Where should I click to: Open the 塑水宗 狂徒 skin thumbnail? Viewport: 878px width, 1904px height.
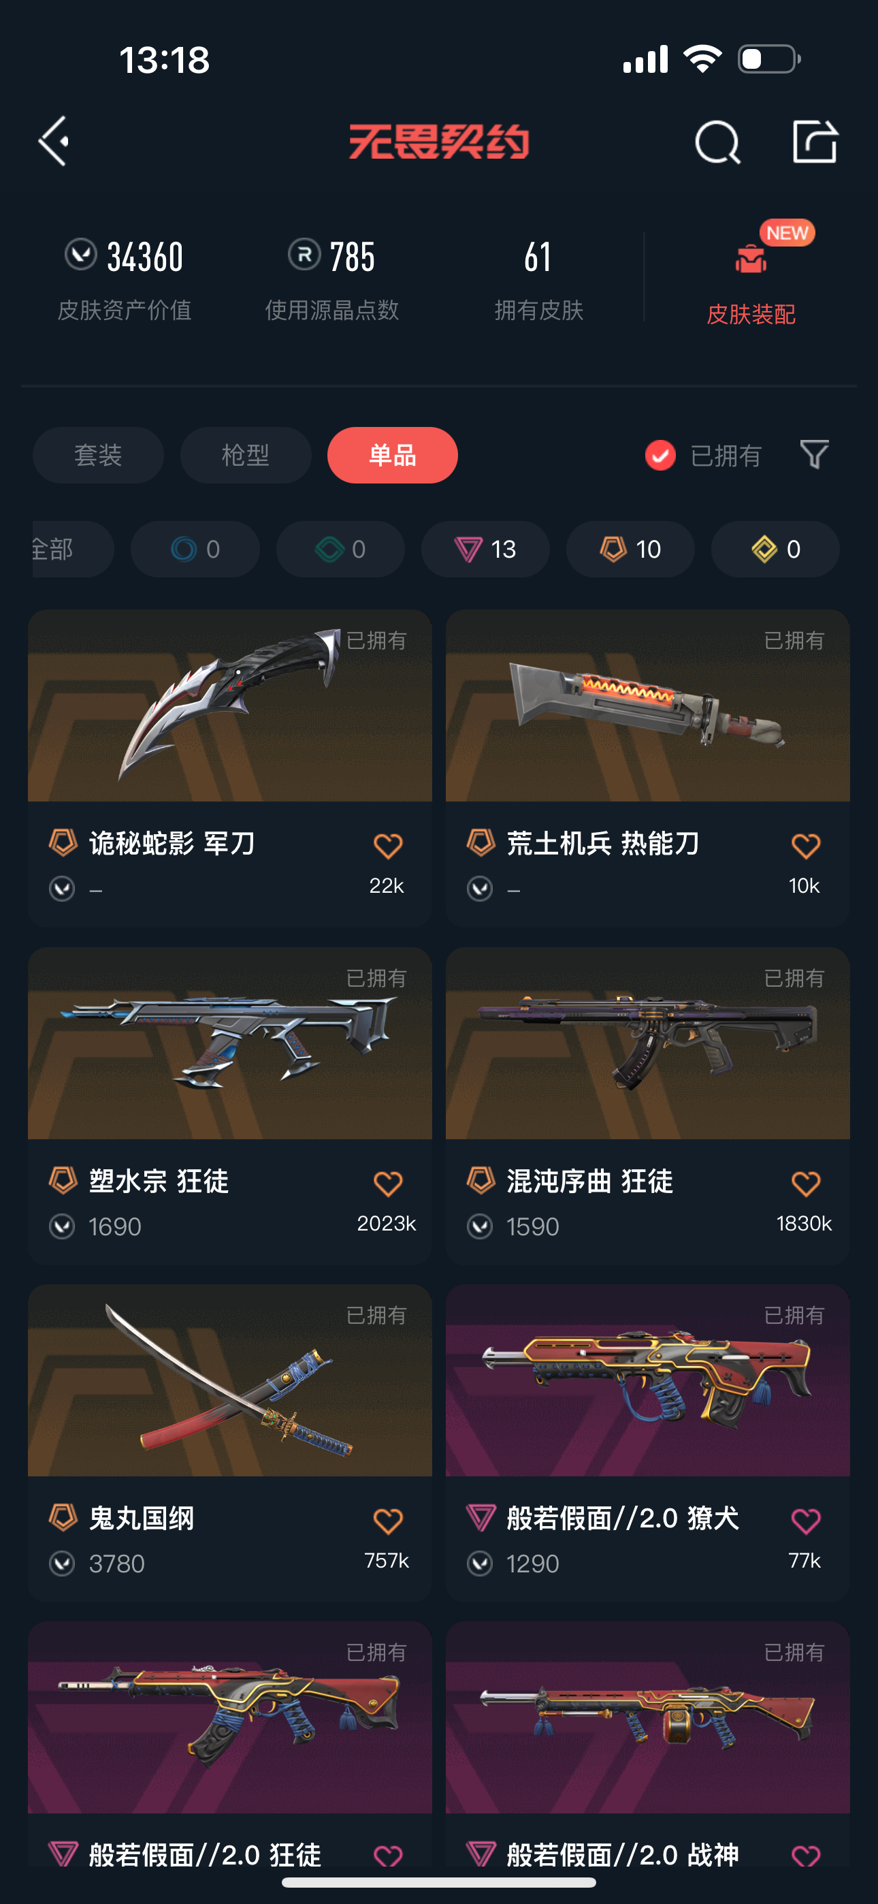coord(230,1044)
